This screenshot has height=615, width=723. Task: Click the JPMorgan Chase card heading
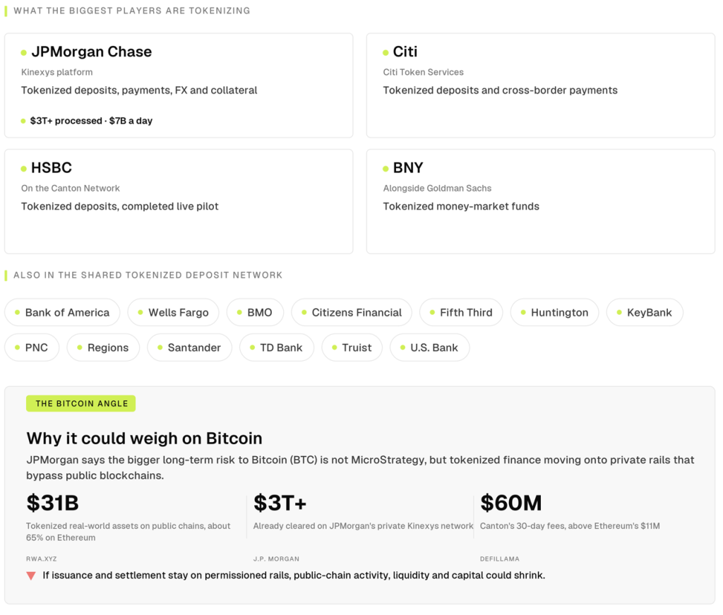(91, 52)
